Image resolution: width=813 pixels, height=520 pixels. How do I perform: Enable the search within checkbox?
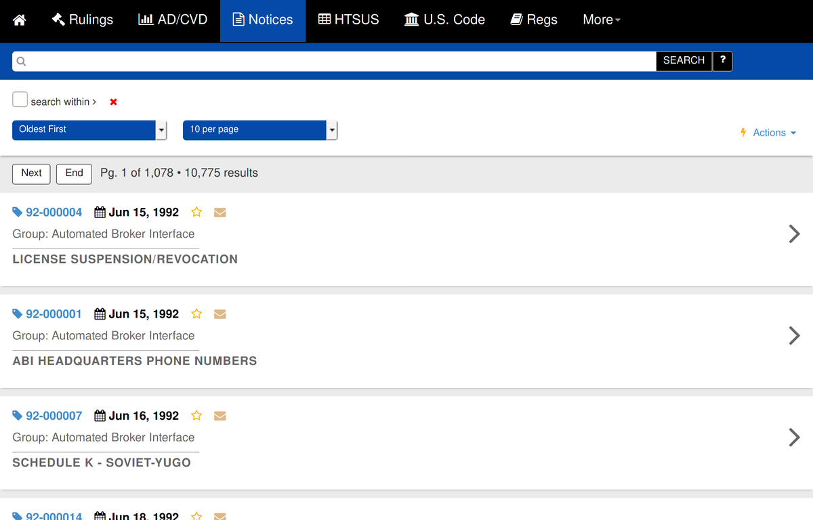20,100
